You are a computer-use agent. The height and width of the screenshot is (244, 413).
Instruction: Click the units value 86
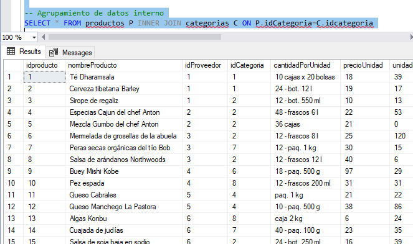[401, 207]
